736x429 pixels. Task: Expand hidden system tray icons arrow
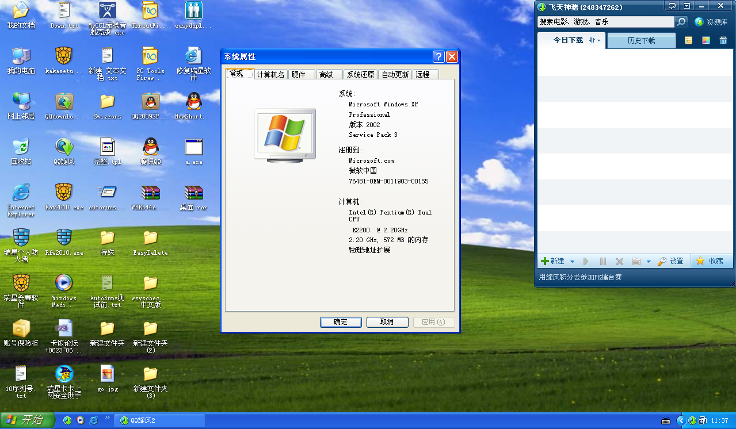point(681,420)
